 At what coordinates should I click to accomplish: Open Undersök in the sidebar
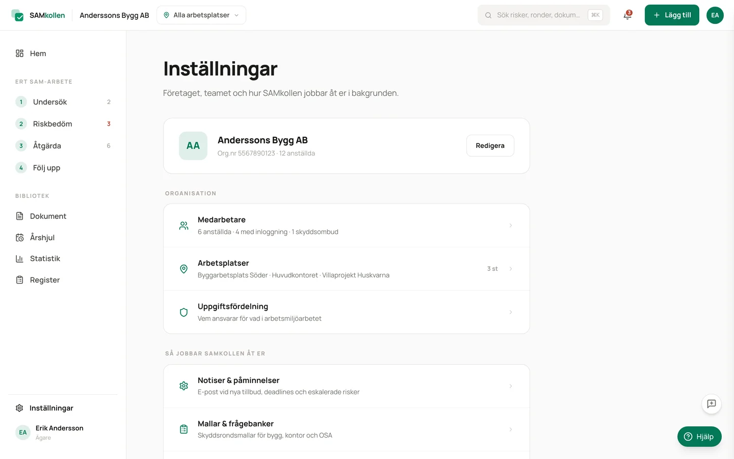pos(63,102)
